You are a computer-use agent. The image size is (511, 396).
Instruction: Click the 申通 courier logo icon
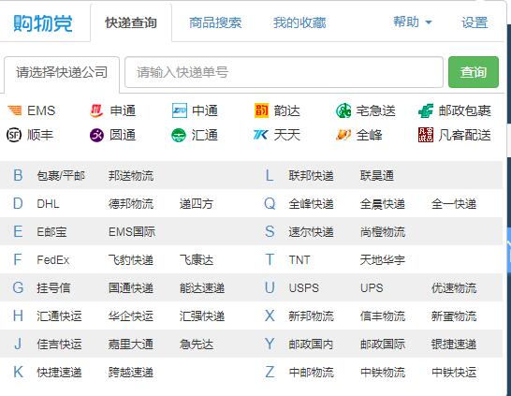(x=96, y=110)
